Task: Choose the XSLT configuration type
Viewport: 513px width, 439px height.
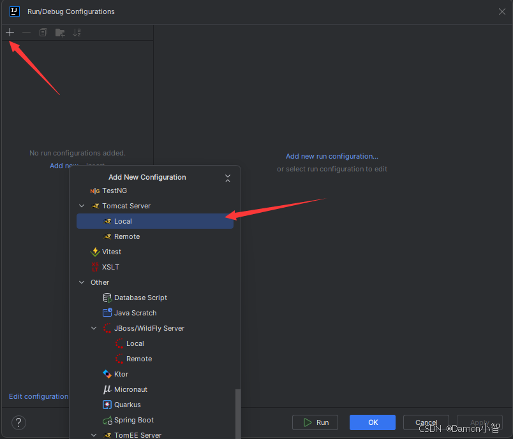Action: pos(155,267)
